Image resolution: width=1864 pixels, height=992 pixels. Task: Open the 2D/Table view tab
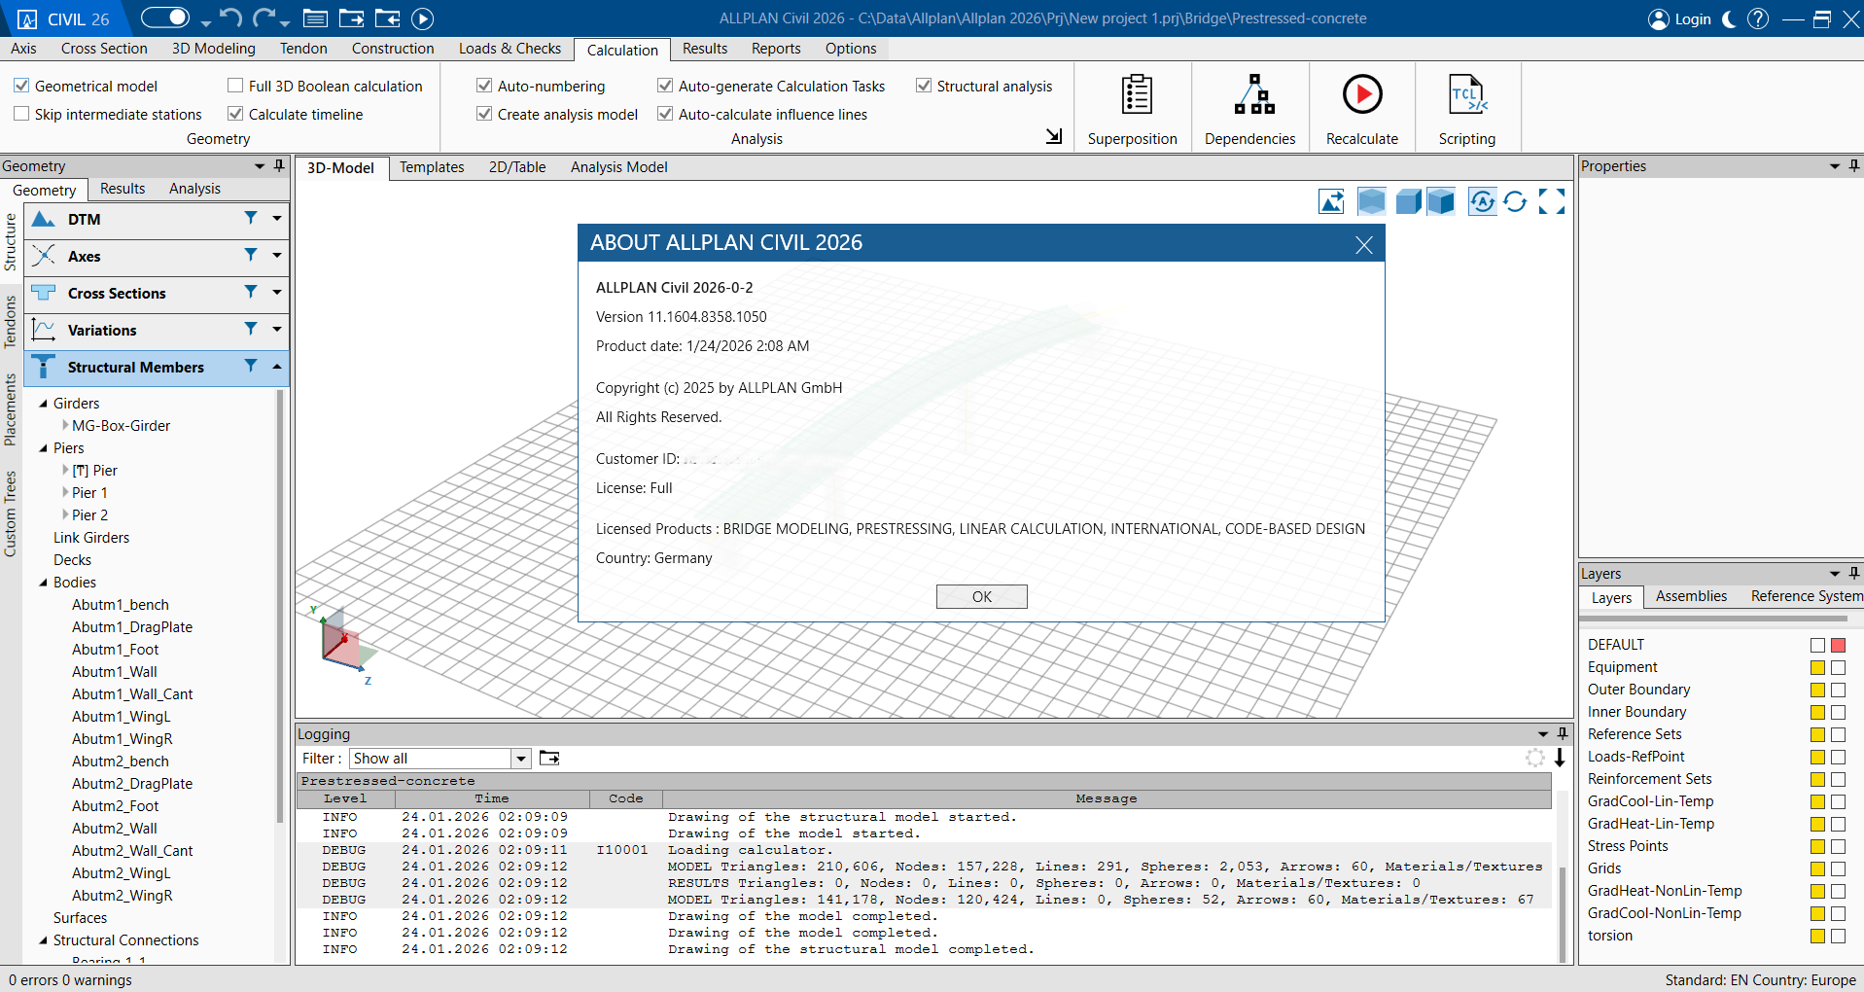pyautogui.click(x=517, y=167)
